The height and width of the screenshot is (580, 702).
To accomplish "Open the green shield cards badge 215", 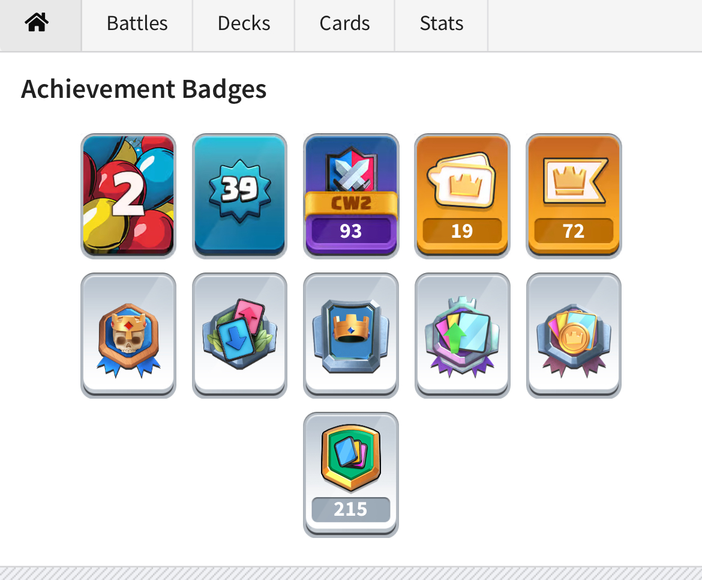I will coord(351,475).
